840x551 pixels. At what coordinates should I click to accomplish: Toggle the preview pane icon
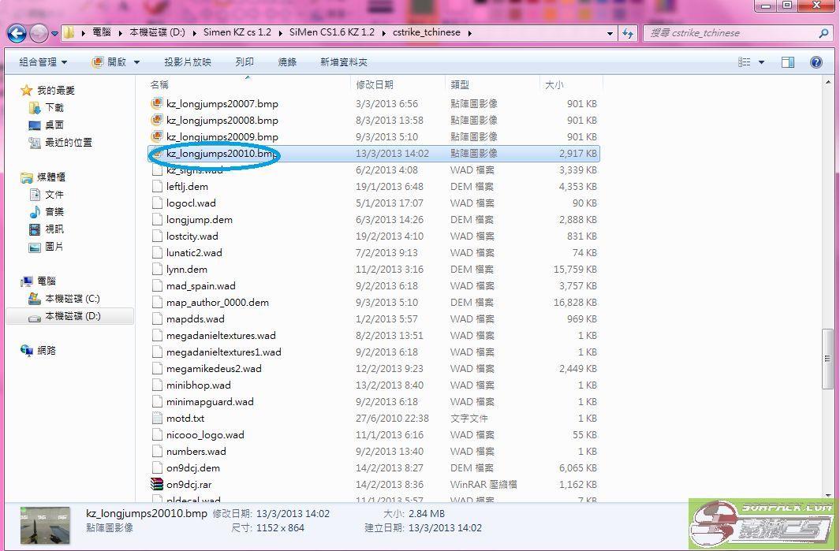[787, 62]
